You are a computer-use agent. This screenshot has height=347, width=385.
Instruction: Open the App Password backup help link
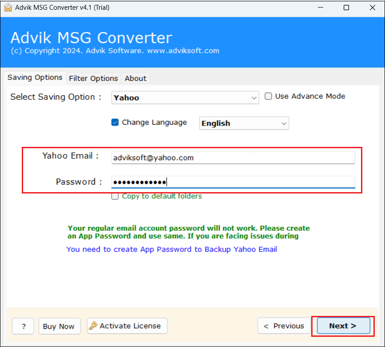tap(172, 249)
